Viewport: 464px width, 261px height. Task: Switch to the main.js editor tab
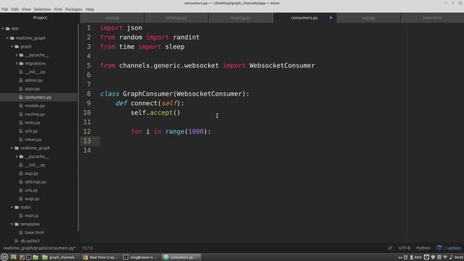tap(112, 17)
